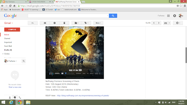This screenshot has height=105, width=187.
Task: Open KLAS E-Learning bookmark
Action: coord(31,10)
